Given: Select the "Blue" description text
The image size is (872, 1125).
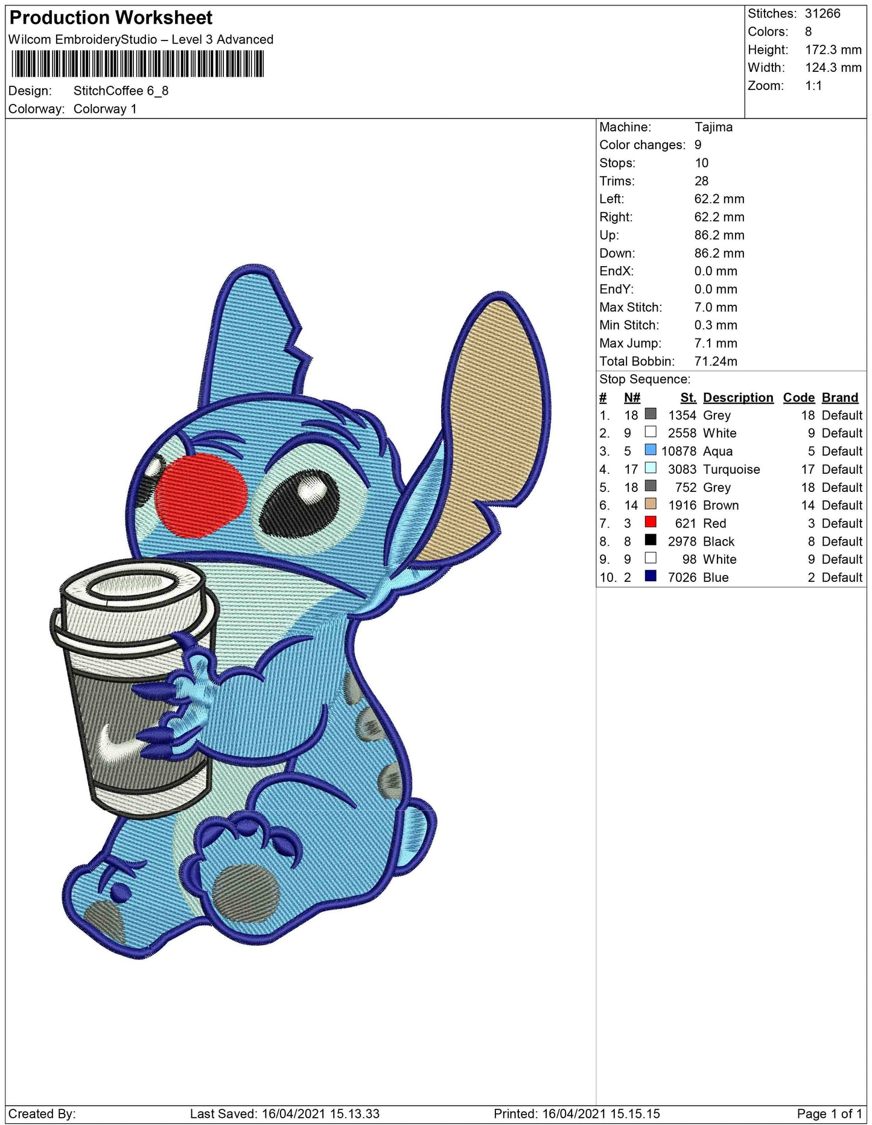Looking at the screenshot, I should [x=716, y=578].
